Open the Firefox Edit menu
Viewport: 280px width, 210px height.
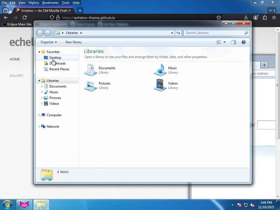[x=13, y=3]
